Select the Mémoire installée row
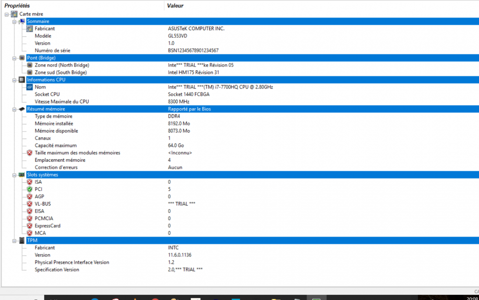Image resolution: width=479 pixels, height=300 pixels. 54,123
